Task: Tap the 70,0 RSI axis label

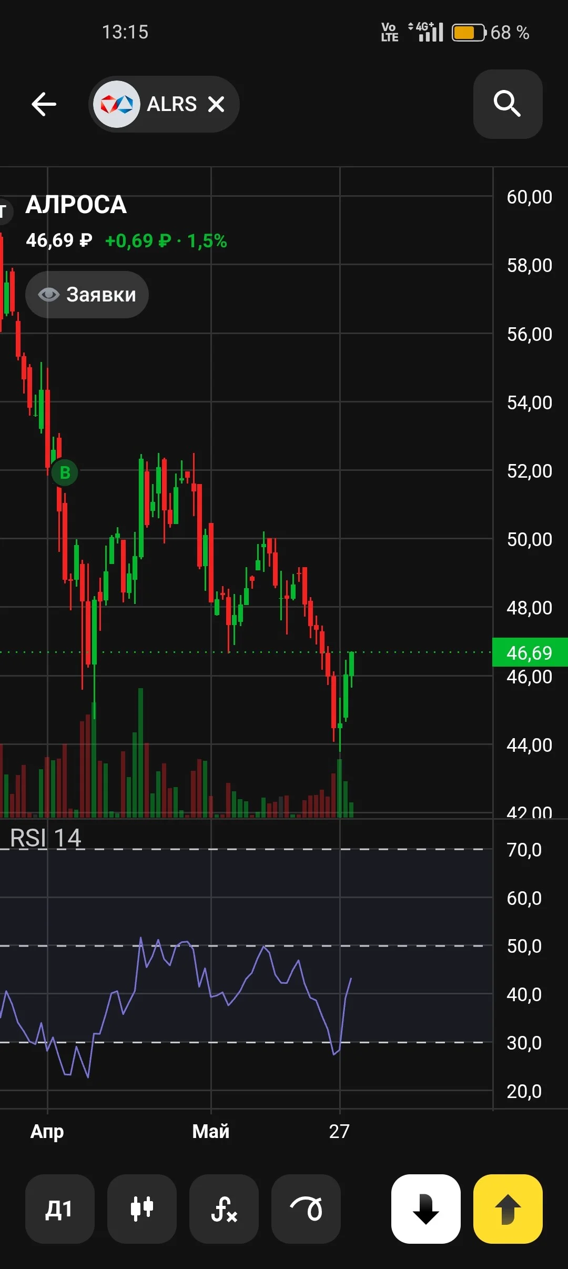Action: tap(524, 850)
